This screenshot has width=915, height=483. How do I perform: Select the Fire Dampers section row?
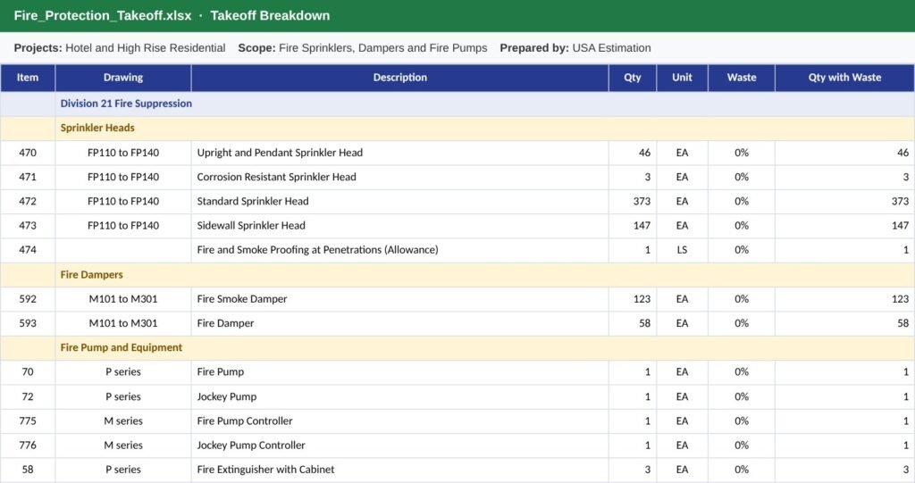point(457,275)
